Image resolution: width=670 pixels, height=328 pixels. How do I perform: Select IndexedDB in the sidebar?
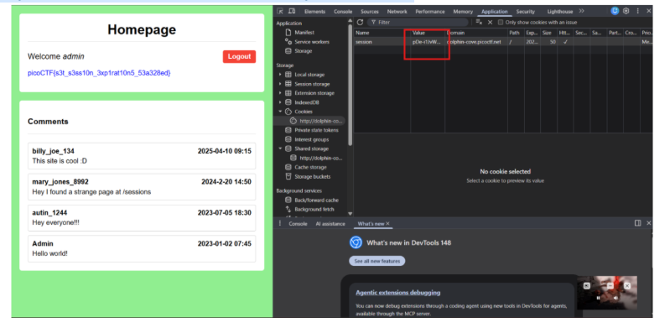pos(306,102)
